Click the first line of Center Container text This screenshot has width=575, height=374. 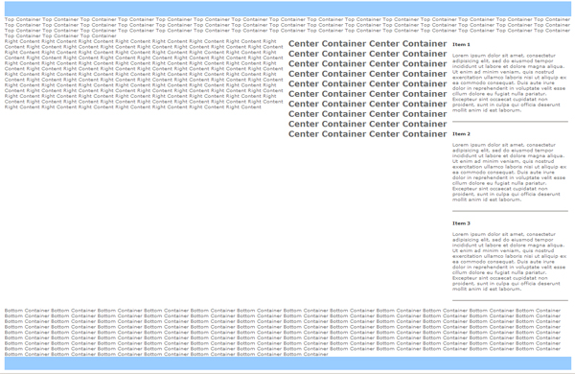[367, 44]
